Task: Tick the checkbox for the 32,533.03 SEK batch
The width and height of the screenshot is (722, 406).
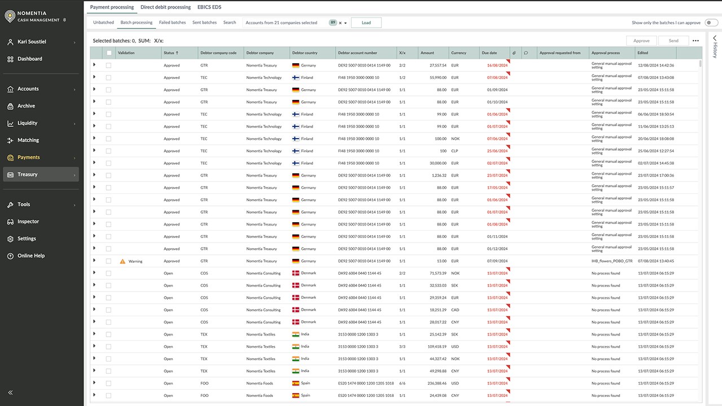Action: (x=109, y=286)
